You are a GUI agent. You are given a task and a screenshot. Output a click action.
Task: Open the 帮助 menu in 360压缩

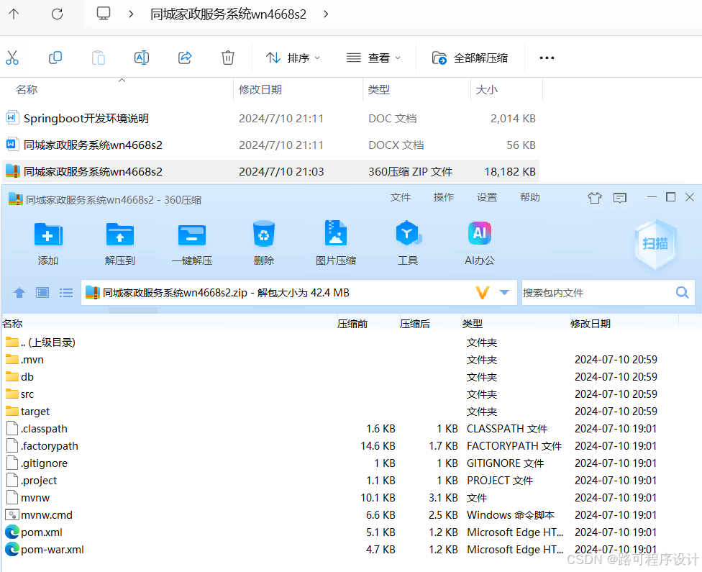tap(529, 198)
